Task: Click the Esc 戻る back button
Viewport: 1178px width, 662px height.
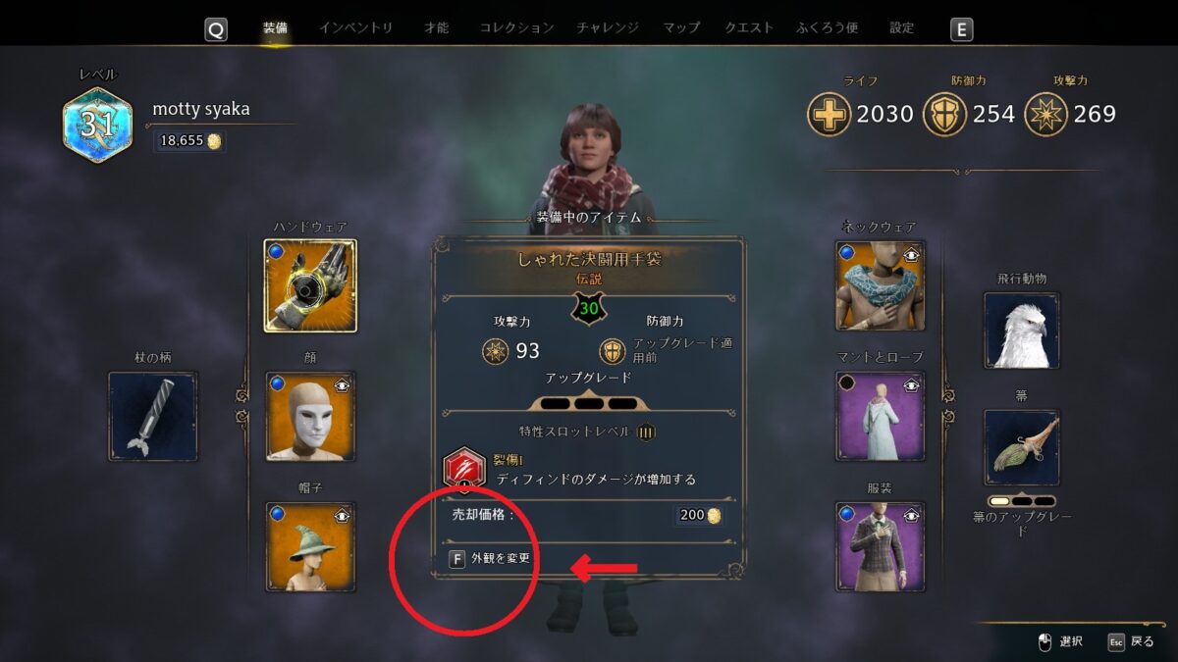Action: coord(1131,641)
